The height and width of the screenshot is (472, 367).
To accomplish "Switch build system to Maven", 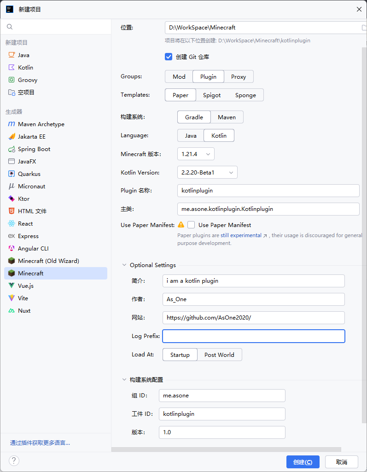I will [227, 117].
